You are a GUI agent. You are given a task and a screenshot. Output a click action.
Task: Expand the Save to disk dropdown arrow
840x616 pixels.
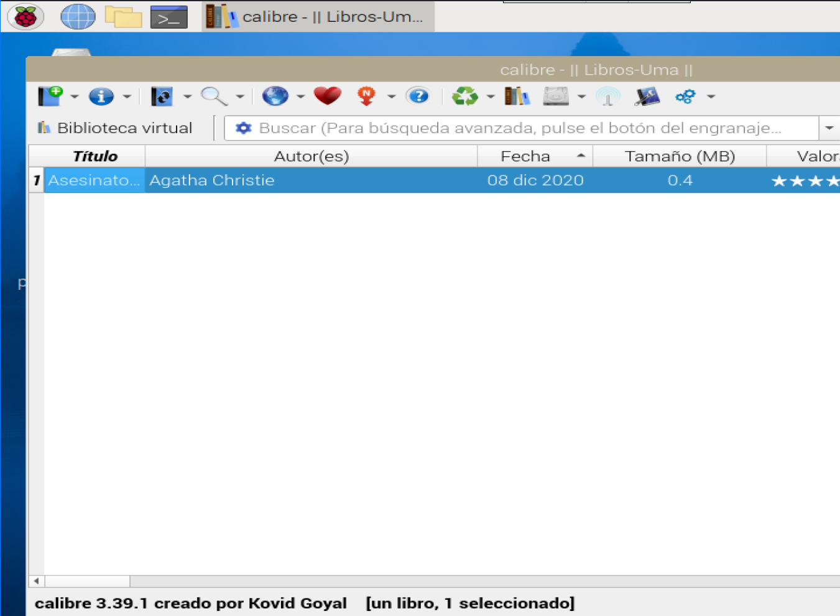coord(581,96)
